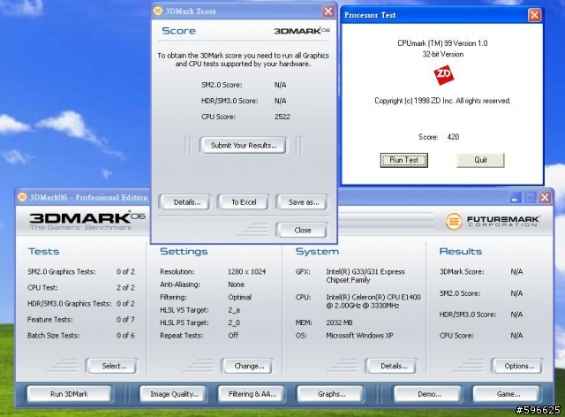Click the 3DMark Score title bar icon
Image resolution: width=565 pixels, height=417 pixels.
tap(158, 11)
